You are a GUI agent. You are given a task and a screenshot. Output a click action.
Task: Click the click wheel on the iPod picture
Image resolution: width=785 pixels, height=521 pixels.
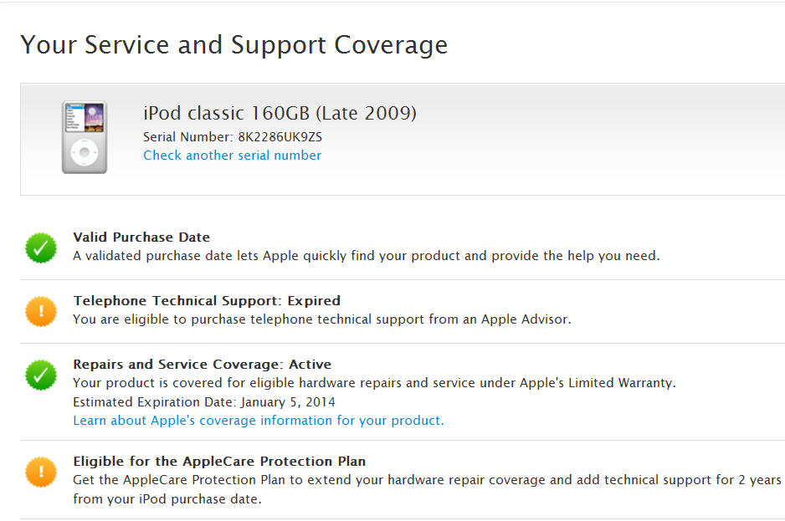coord(84,153)
